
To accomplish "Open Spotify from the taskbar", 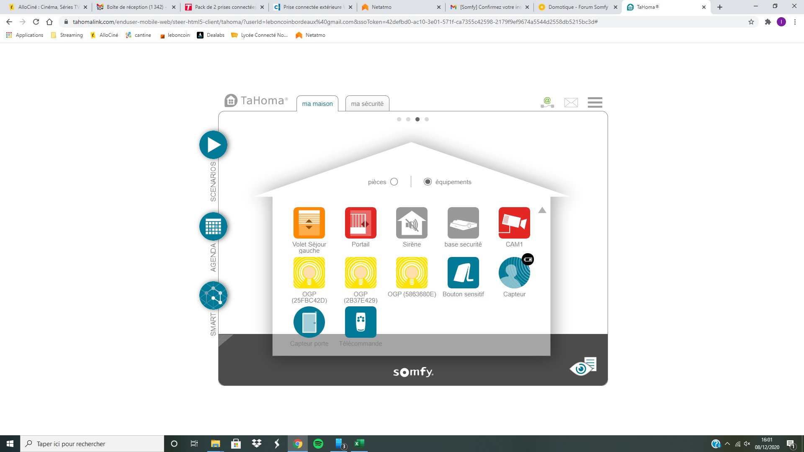I will tap(318, 444).
